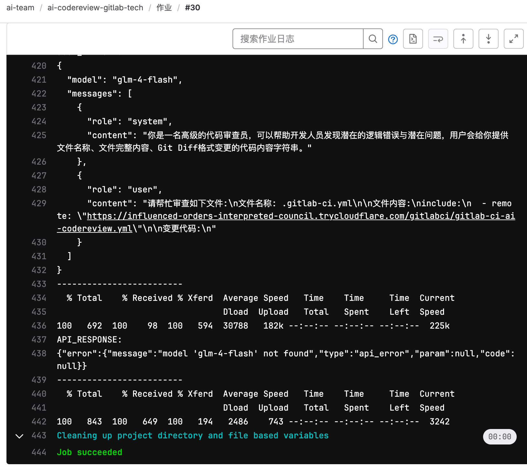This screenshot has height=470, width=527.
Task: Toggle line wrapping in job log
Action: (x=438, y=39)
